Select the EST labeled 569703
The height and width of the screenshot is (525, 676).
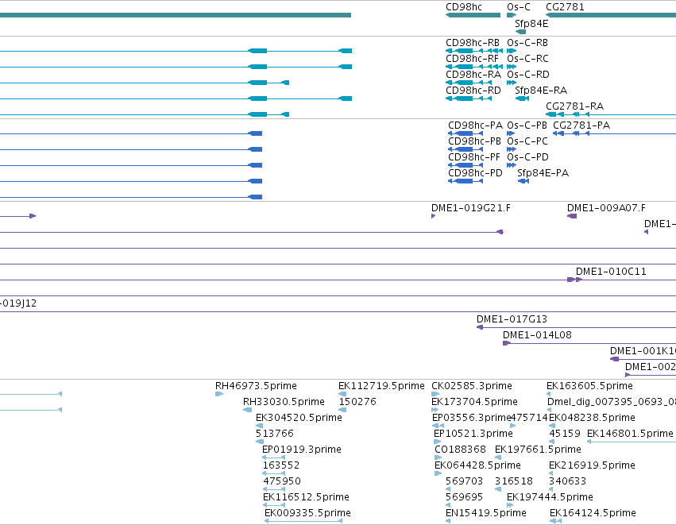465,481
